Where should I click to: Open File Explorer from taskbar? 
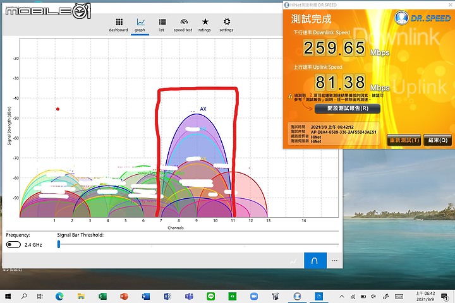(81, 296)
